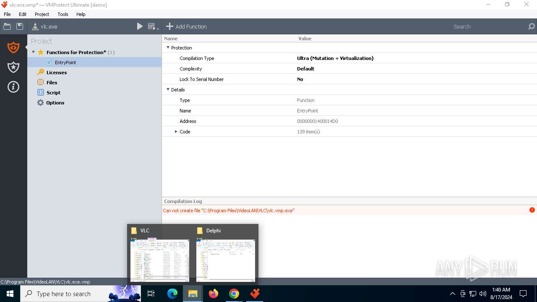Image resolution: width=537 pixels, height=302 pixels.
Task: Open the network tray icon
Action: coord(473,294)
